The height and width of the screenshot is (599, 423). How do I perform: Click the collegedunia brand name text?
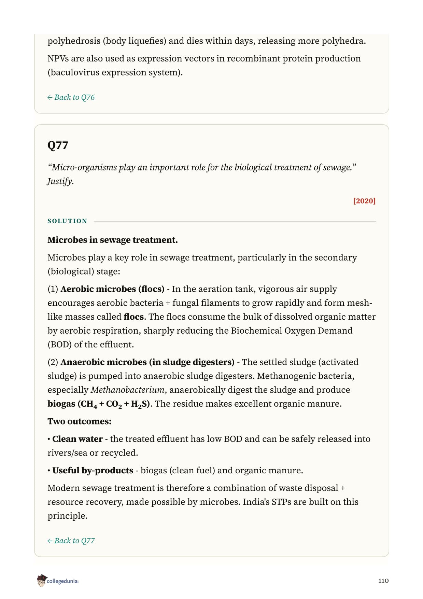pyautogui.click(x=62, y=581)
